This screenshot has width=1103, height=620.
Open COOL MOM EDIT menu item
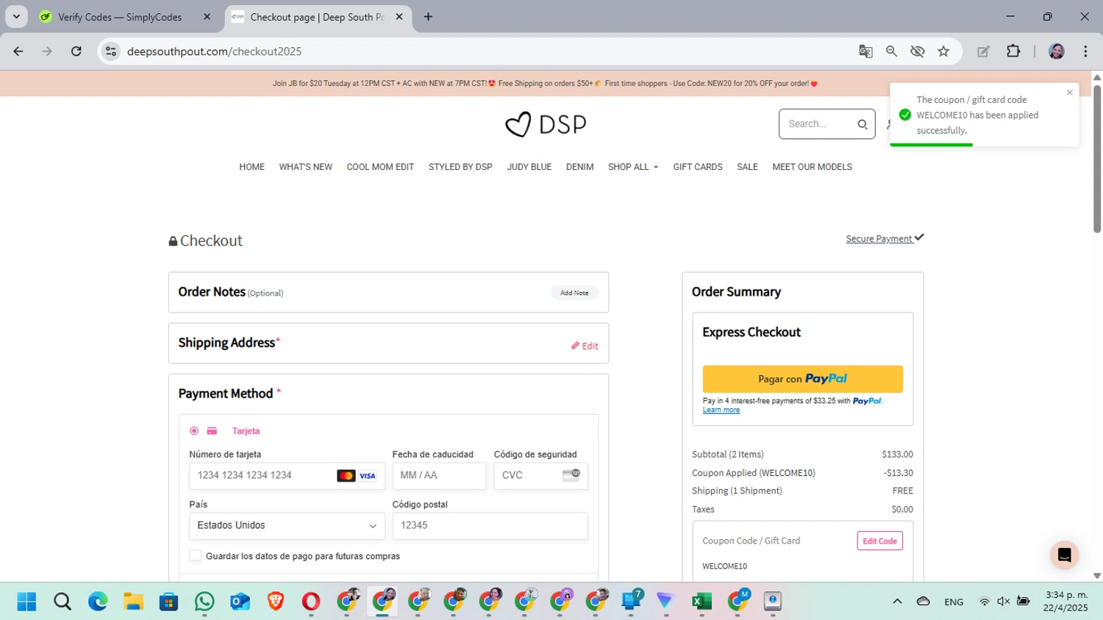380,167
